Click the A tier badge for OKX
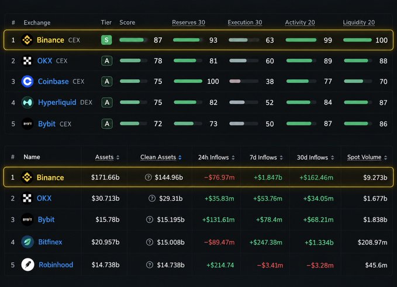Viewport: 397px width, 287px height. 107,61
